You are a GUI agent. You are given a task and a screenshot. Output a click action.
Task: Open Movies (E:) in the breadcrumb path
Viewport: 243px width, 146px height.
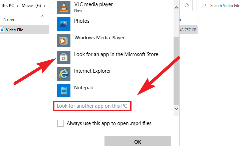click(x=31, y=6)
